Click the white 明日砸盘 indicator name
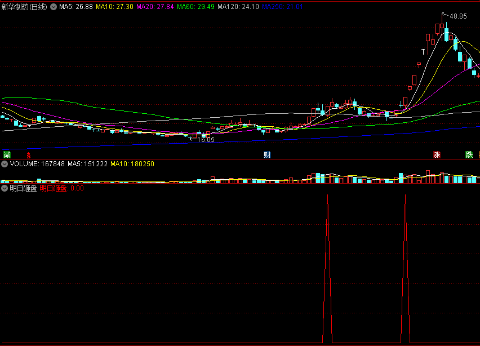 [x=23, y=188]
